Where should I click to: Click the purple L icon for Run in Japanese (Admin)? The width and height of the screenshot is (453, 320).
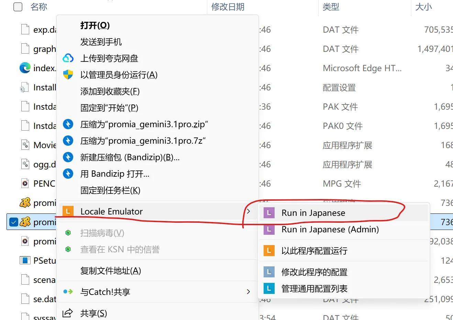click(269, 229)
